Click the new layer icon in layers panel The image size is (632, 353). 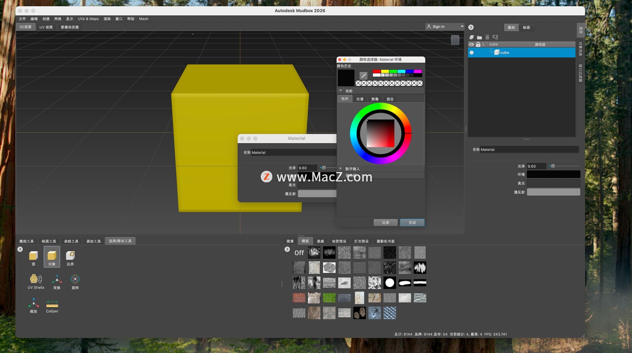(471, 37)
